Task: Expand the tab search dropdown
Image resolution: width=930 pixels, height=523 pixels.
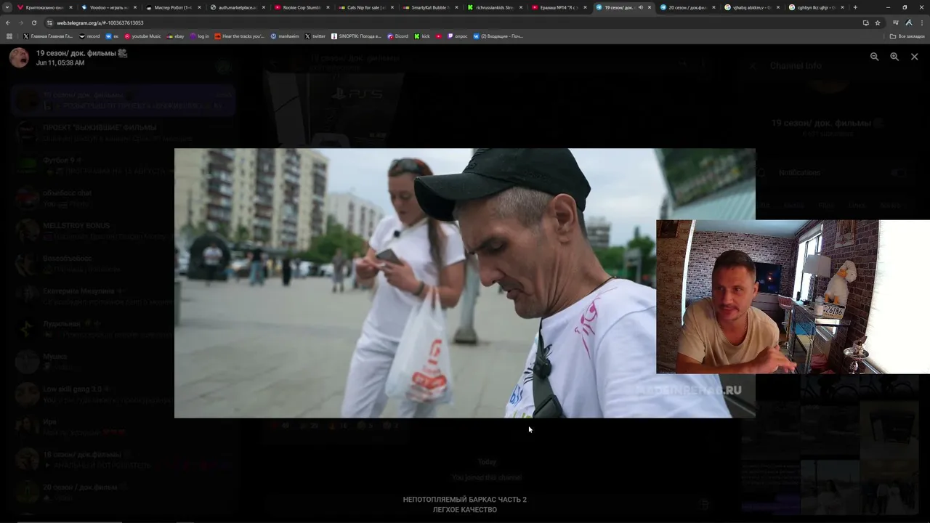Action: [x=7, y=7]
